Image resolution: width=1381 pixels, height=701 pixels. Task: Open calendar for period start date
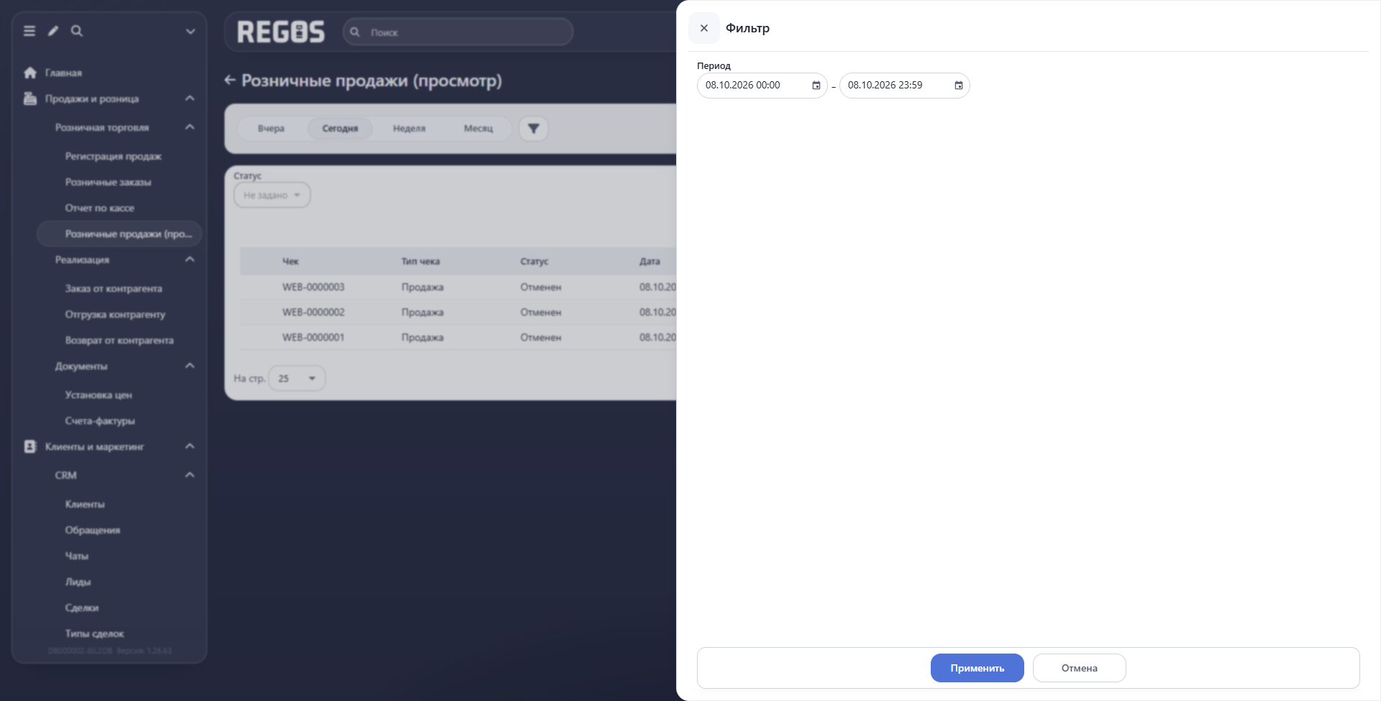[x=816, y=86]
